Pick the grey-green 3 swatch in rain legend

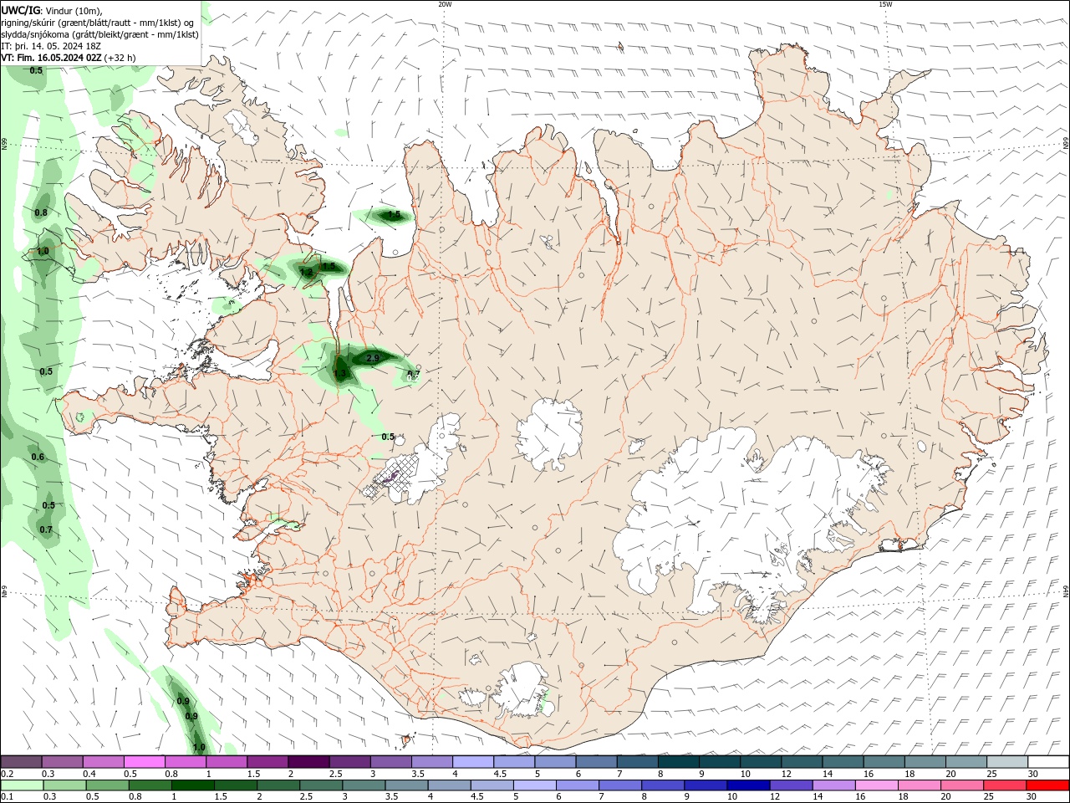point(363,785)
